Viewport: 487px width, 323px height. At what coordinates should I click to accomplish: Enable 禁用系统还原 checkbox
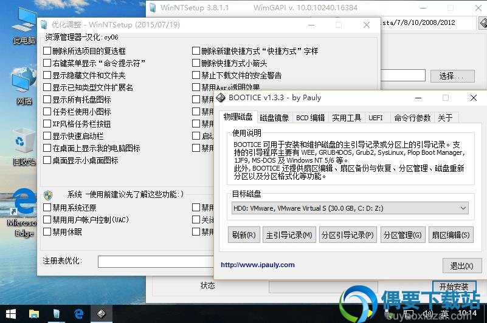click(47, 207)
